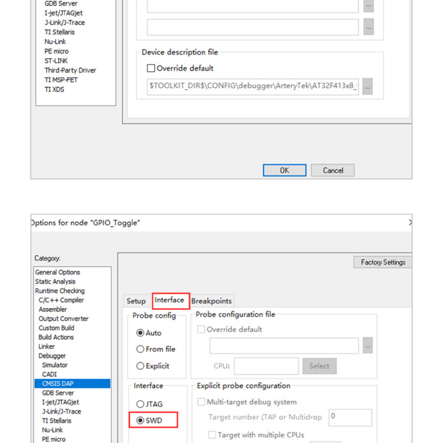Click the Cancel button
443x443 pixels.
click(x=332, y=171)
